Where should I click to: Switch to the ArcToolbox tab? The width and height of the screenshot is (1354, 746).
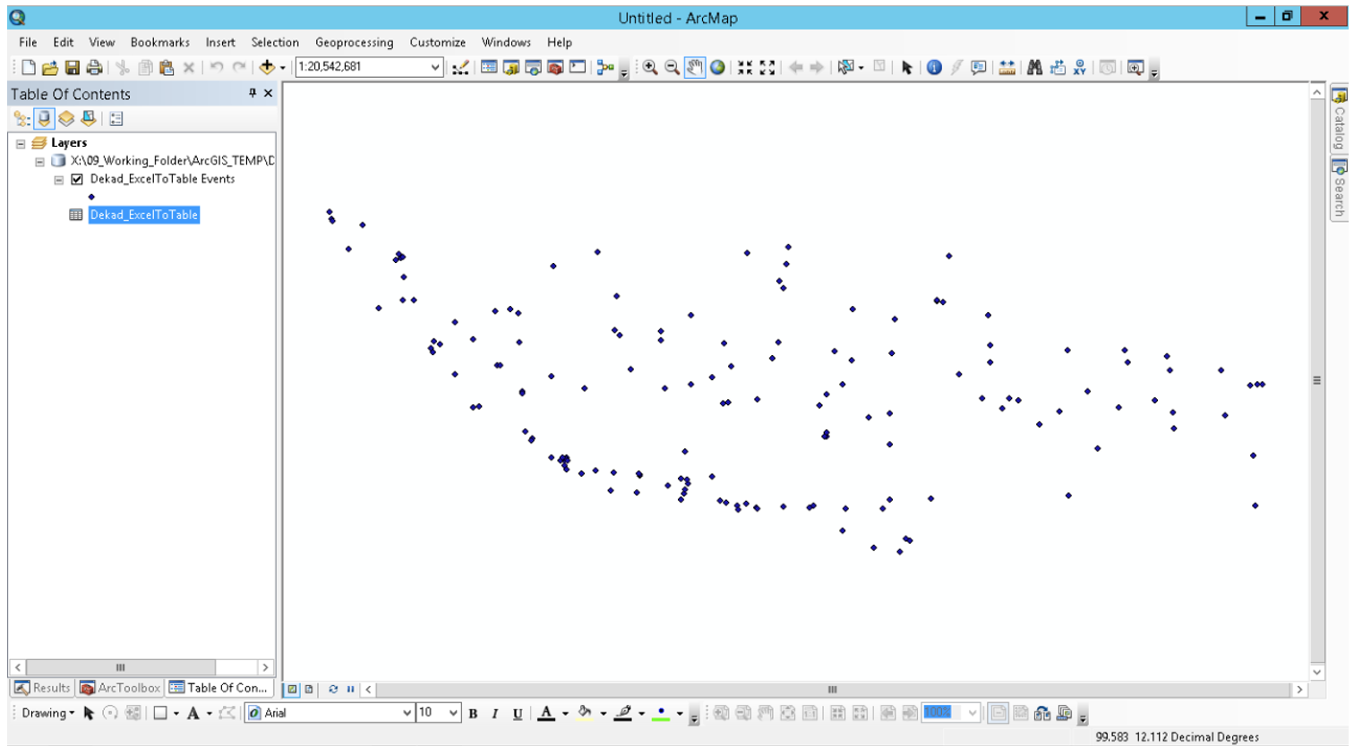click(x=120, y=688)
